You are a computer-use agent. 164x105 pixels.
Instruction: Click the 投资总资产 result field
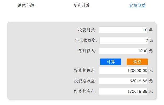[x=123, y=91]
